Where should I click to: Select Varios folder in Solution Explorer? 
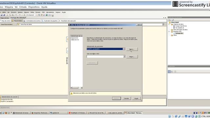click(x=175, y=35)
